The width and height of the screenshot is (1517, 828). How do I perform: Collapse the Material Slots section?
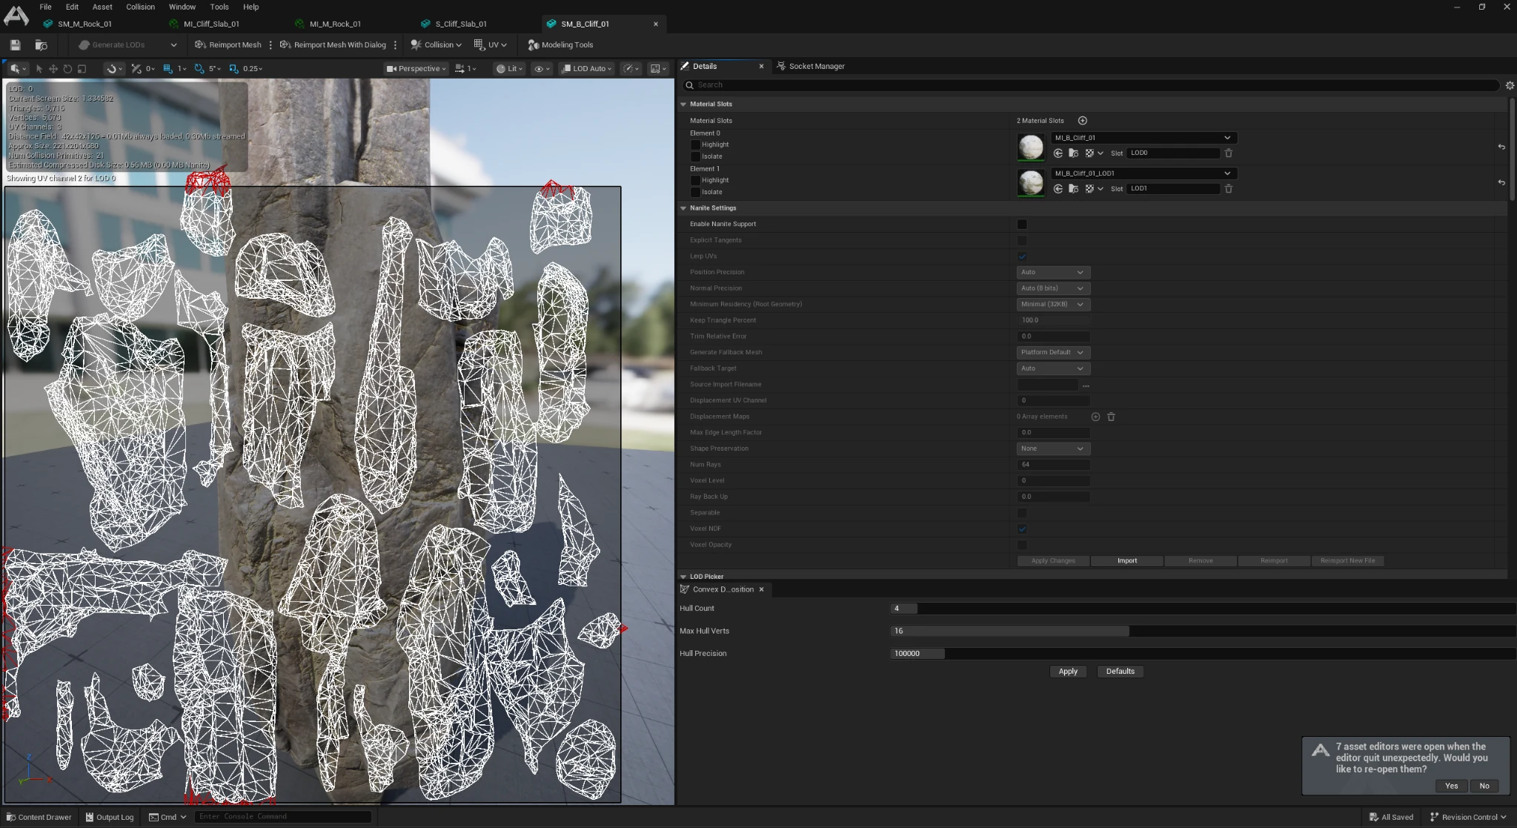point(683,105)
